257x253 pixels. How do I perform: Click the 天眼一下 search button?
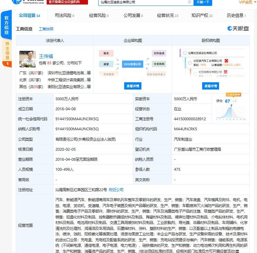pyautogui.click(x=203, y=2)
